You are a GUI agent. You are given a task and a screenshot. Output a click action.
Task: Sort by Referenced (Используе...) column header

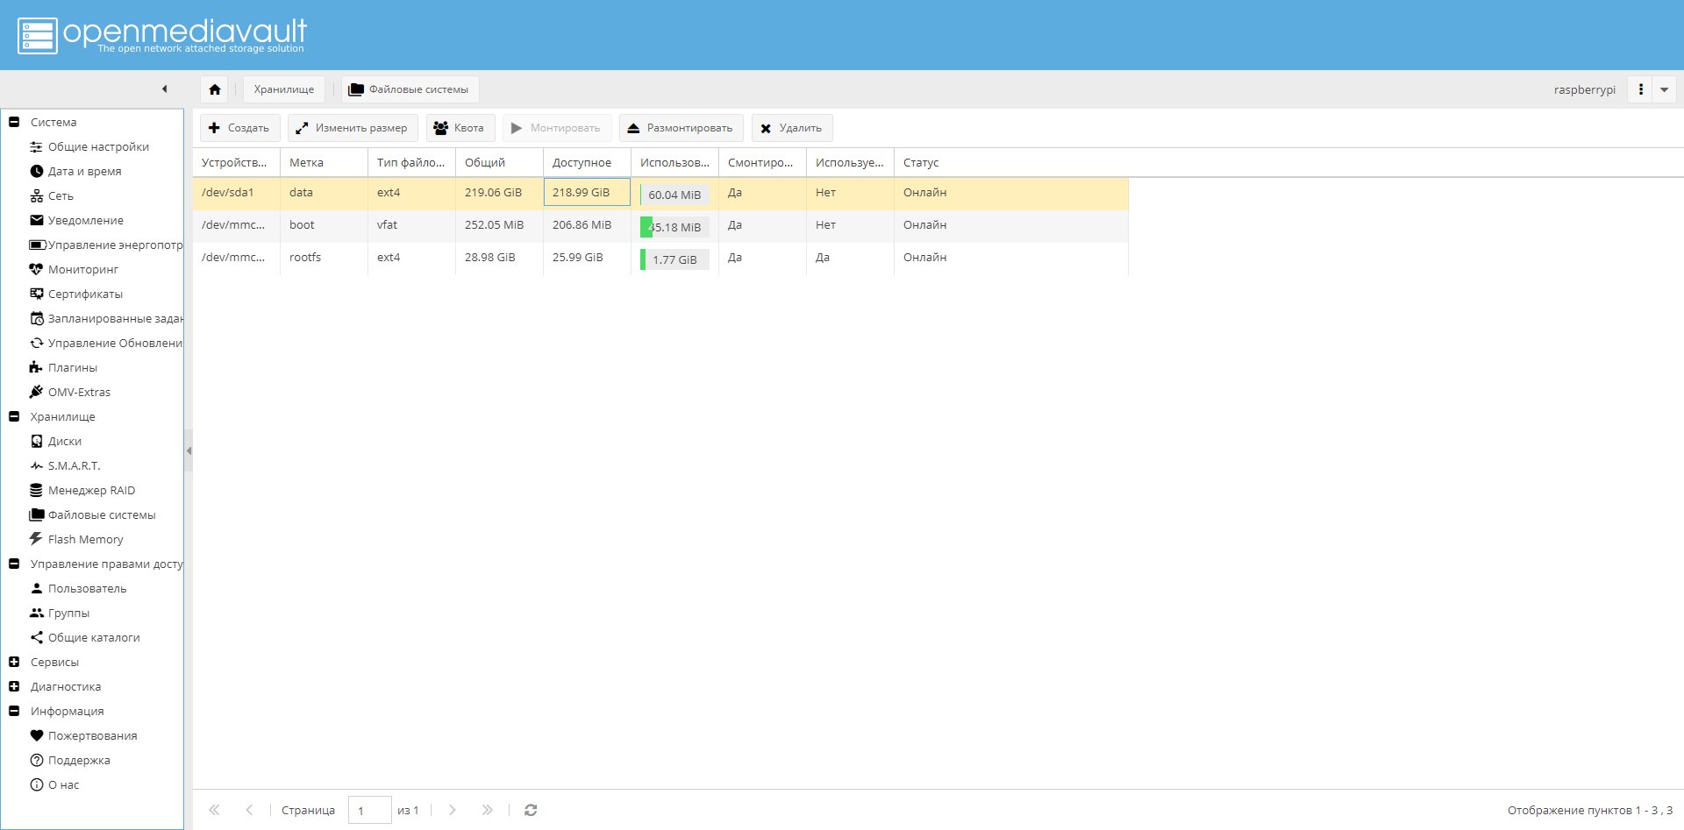click(850, 163)
